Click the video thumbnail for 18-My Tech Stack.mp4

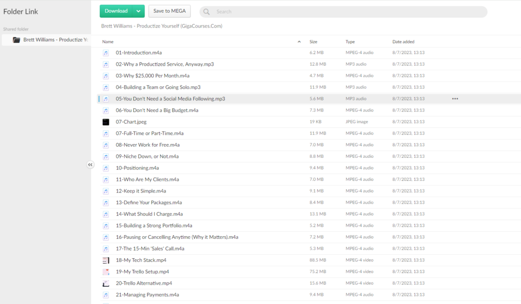tap(106, 260)
